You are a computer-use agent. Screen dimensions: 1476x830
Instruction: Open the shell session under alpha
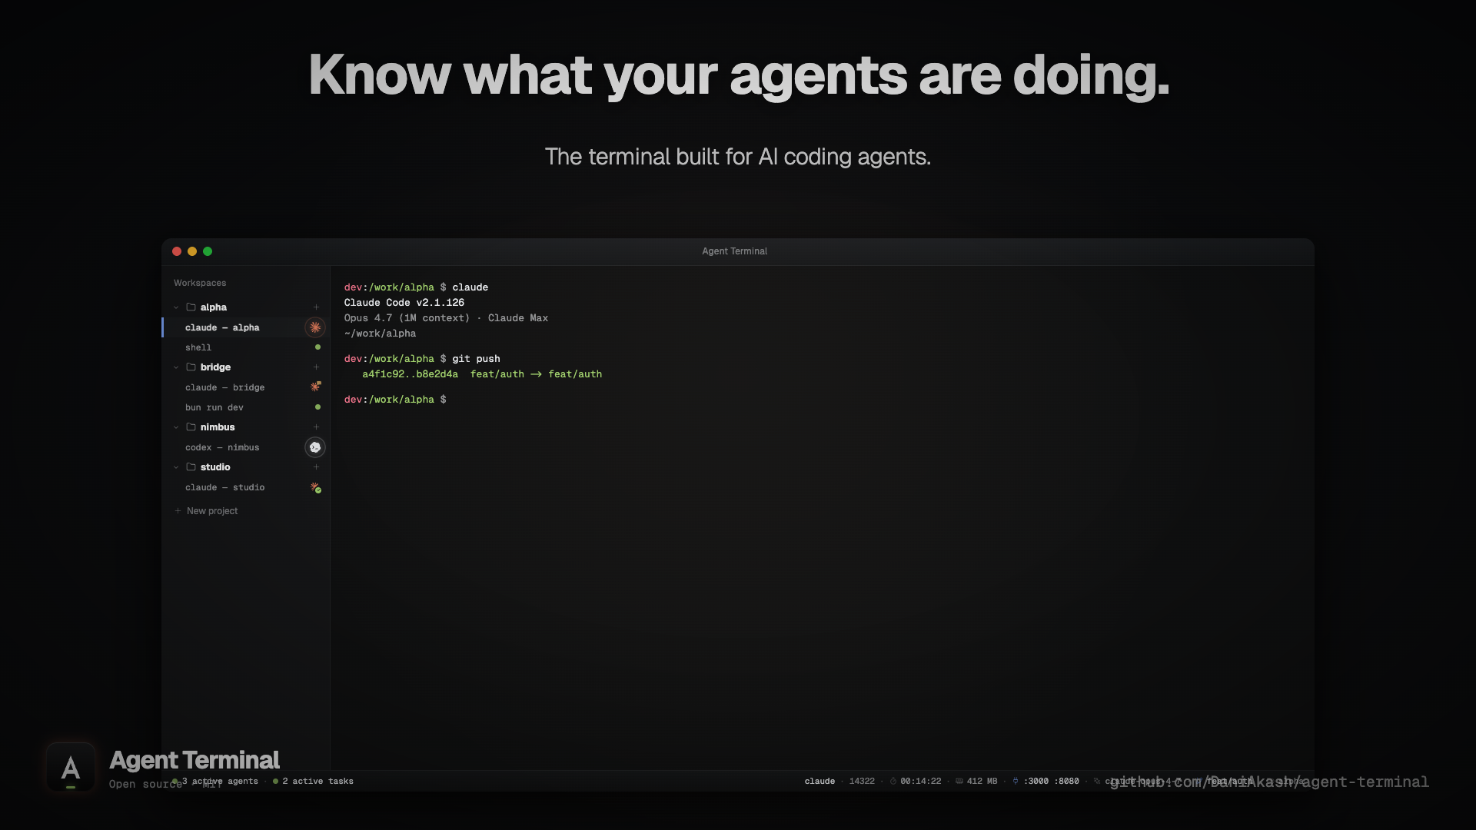coord(245,347)
